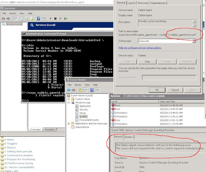Click OK button in properties dialog
This screenshot has width=206, height=172.
pyautogui.click(x=157, y=90)
